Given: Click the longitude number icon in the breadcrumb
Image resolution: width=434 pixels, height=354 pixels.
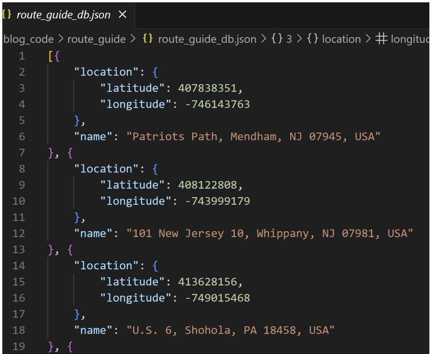Looking at the screenshot, I should click(x=381, y=39).
